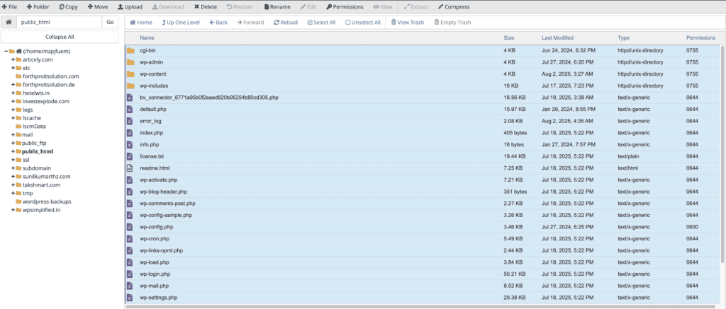Expand the mail folder in the tree
The width and height of the screenshot is (726, 309).
13,134
